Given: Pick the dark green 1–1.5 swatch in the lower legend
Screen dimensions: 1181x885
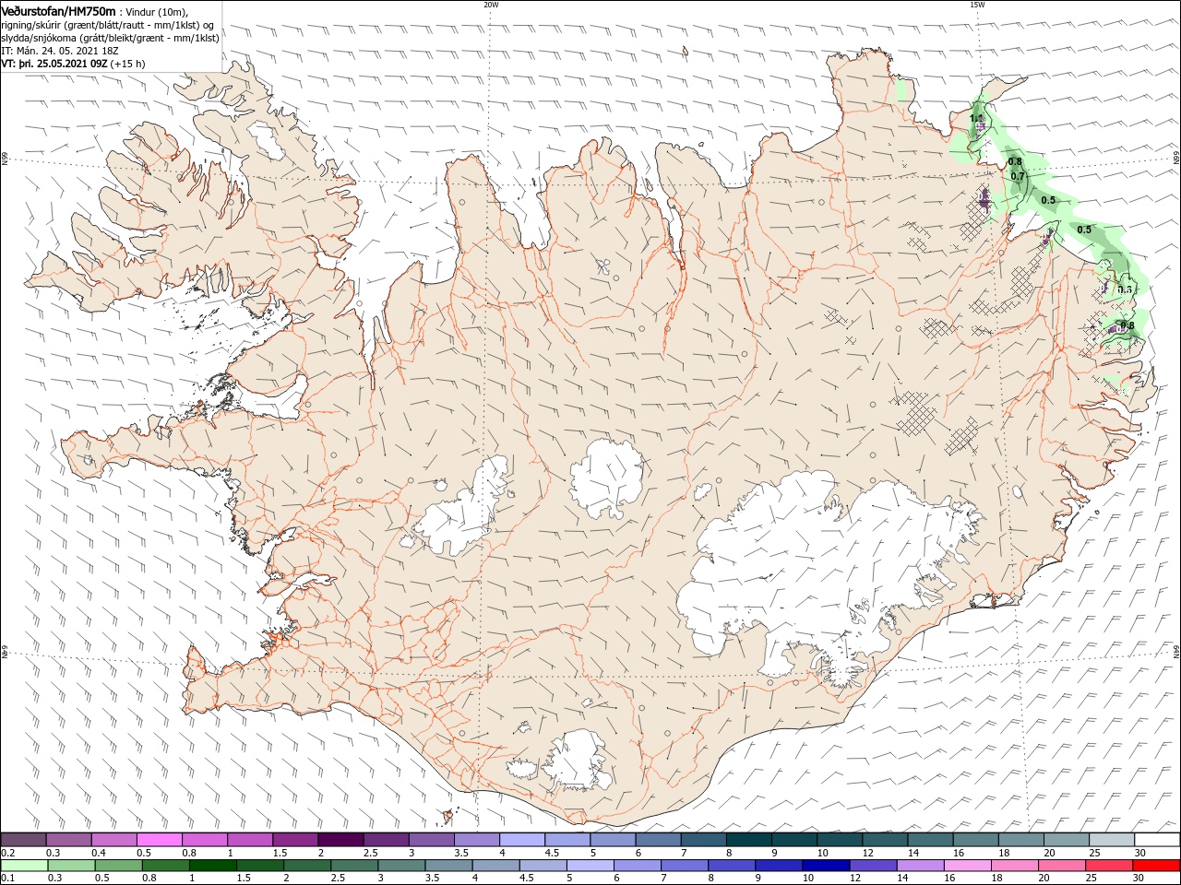Looking at the screenshot, I should point(213,866).
